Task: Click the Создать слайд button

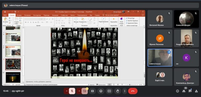Action: point(16,21)
